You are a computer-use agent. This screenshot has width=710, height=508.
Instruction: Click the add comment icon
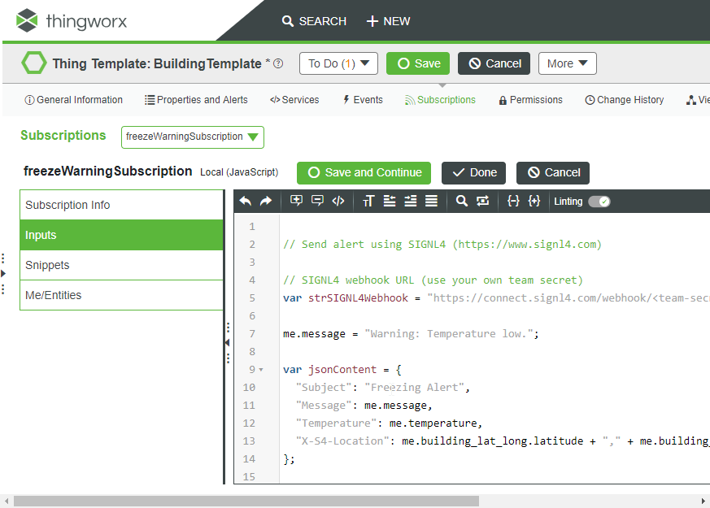pyautogui.click(x=297, y=201)
